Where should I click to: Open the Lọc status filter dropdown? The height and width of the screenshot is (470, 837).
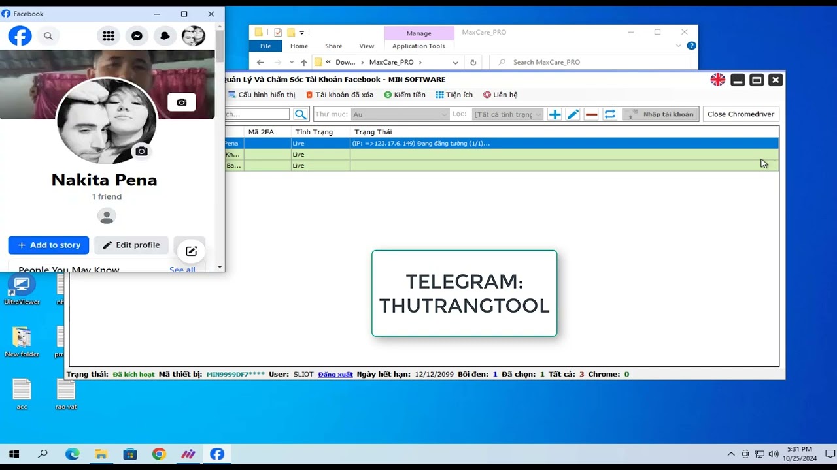coord(507,114)
